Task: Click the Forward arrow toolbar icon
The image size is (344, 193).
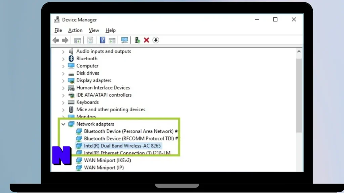Action: tap(65, 40)
